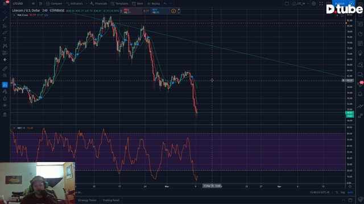Click the 48.81 current price label
The width and height of the screenshot is (364, 204).
pyautogui.click(x=350, y=113)
